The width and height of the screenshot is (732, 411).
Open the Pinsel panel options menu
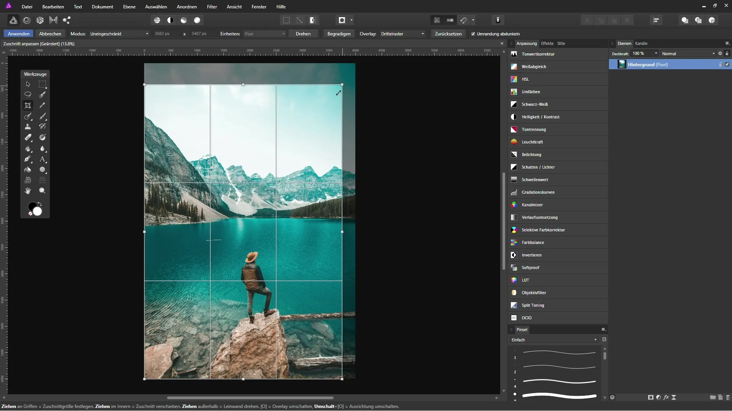pos(604,330)
